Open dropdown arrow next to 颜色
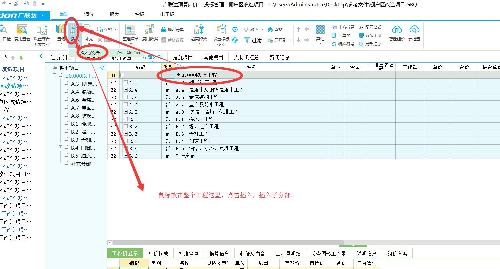500x269 pixels. coord(262,30)
